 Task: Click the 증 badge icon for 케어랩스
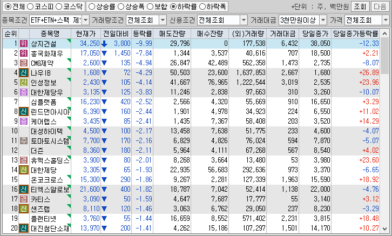24,122
